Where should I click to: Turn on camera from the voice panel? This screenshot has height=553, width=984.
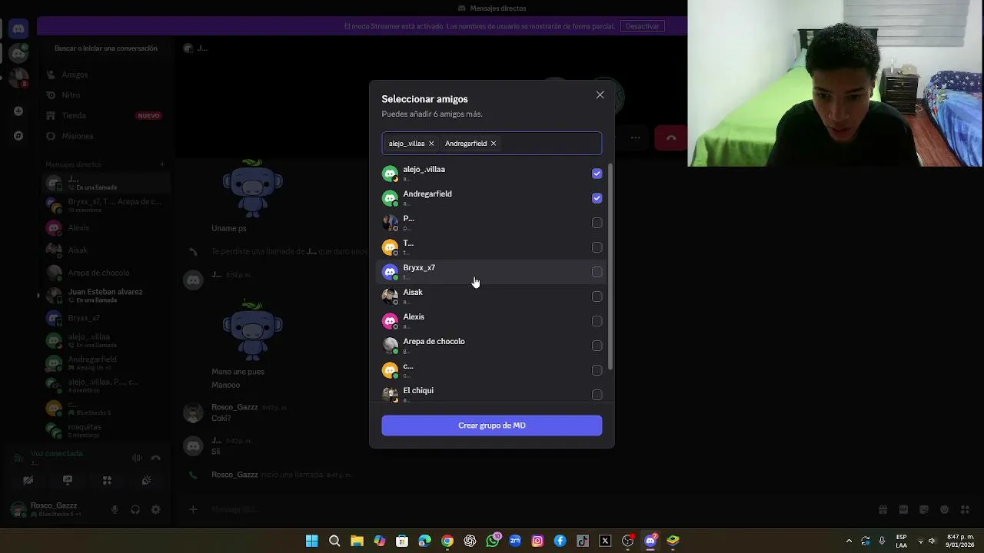[28, 481]
